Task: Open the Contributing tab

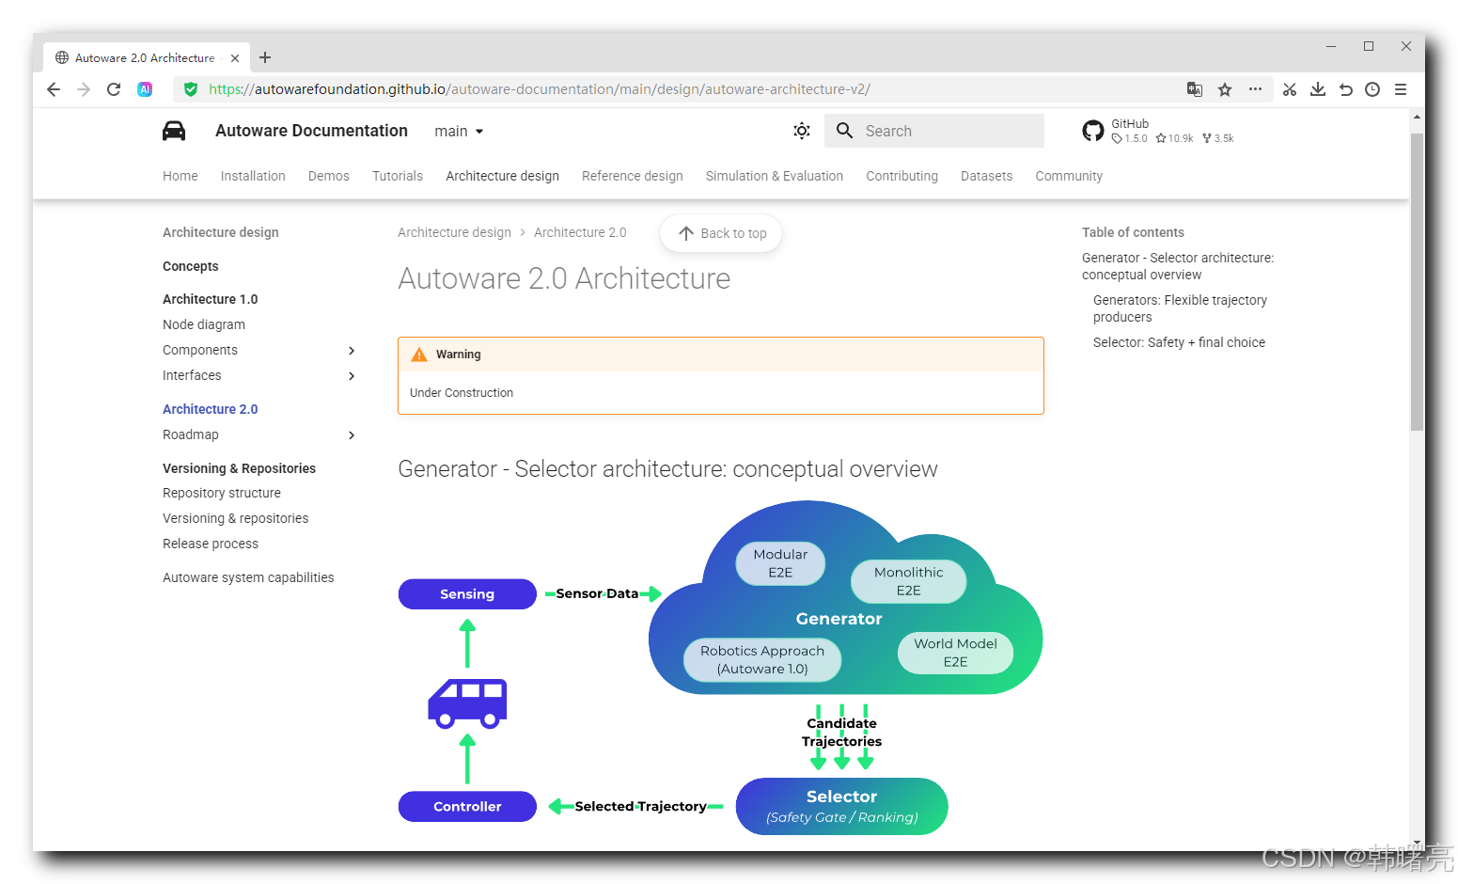Action: click(902, 176)
